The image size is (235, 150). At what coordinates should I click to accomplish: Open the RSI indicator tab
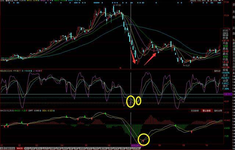click(33, 149)
